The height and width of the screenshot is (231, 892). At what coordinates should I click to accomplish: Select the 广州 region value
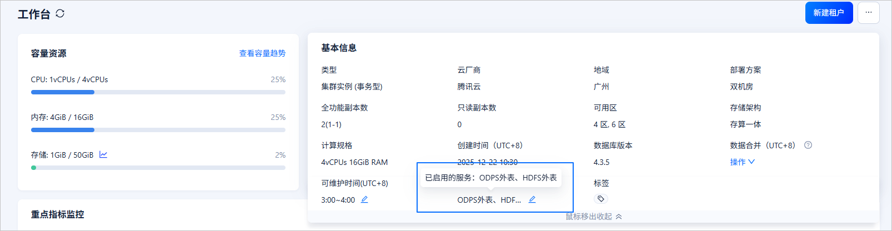[602, 87]
